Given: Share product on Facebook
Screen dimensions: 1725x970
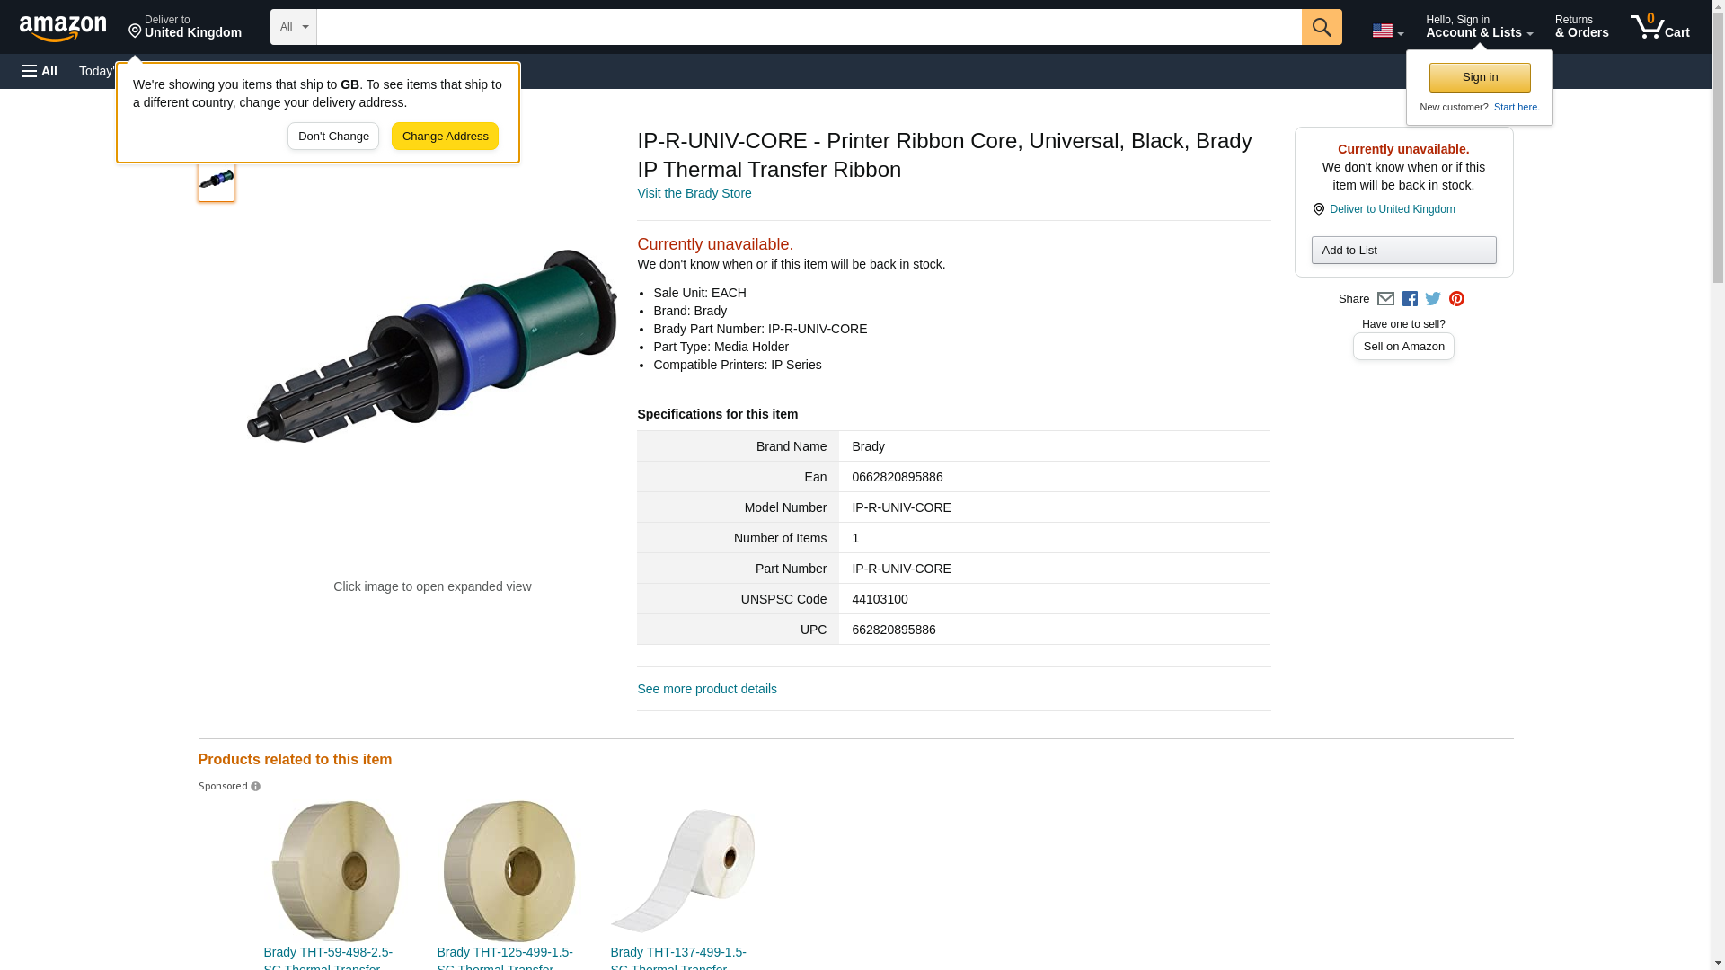Looking at the screenshot, I should (1410, 299).
